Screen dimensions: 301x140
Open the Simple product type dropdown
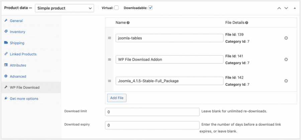point(64,8)
